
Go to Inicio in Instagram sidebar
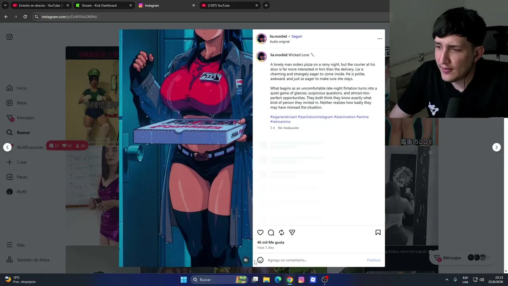click(x=17, y=88)
